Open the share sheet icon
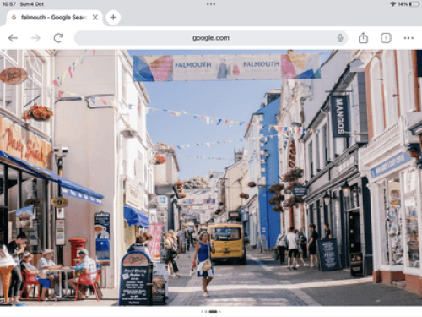The image size is (422, 317). [363, 38]
